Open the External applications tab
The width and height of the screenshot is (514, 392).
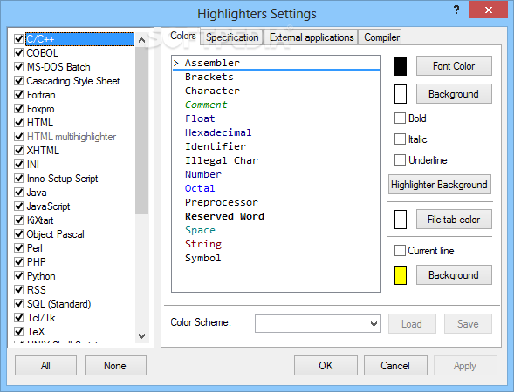coord(312,37)
